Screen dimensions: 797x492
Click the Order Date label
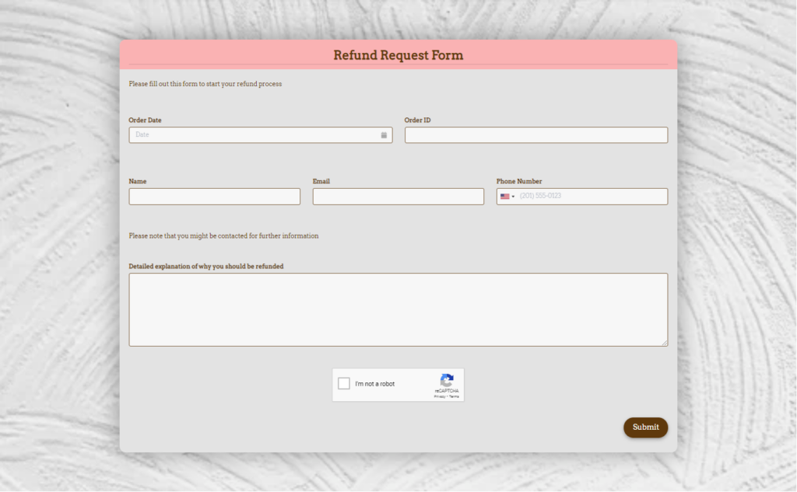click(x=145, y=120)
